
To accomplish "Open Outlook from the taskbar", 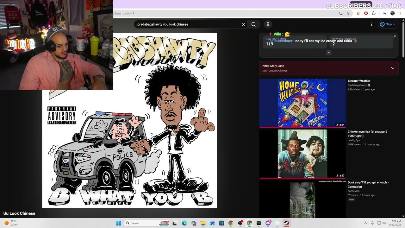I will [x=212, y=223].
